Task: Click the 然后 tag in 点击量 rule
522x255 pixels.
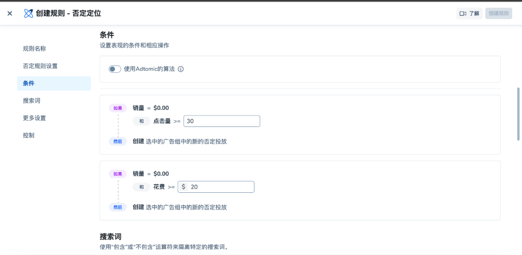Action: pyautogui.click(x=118, y=141)
